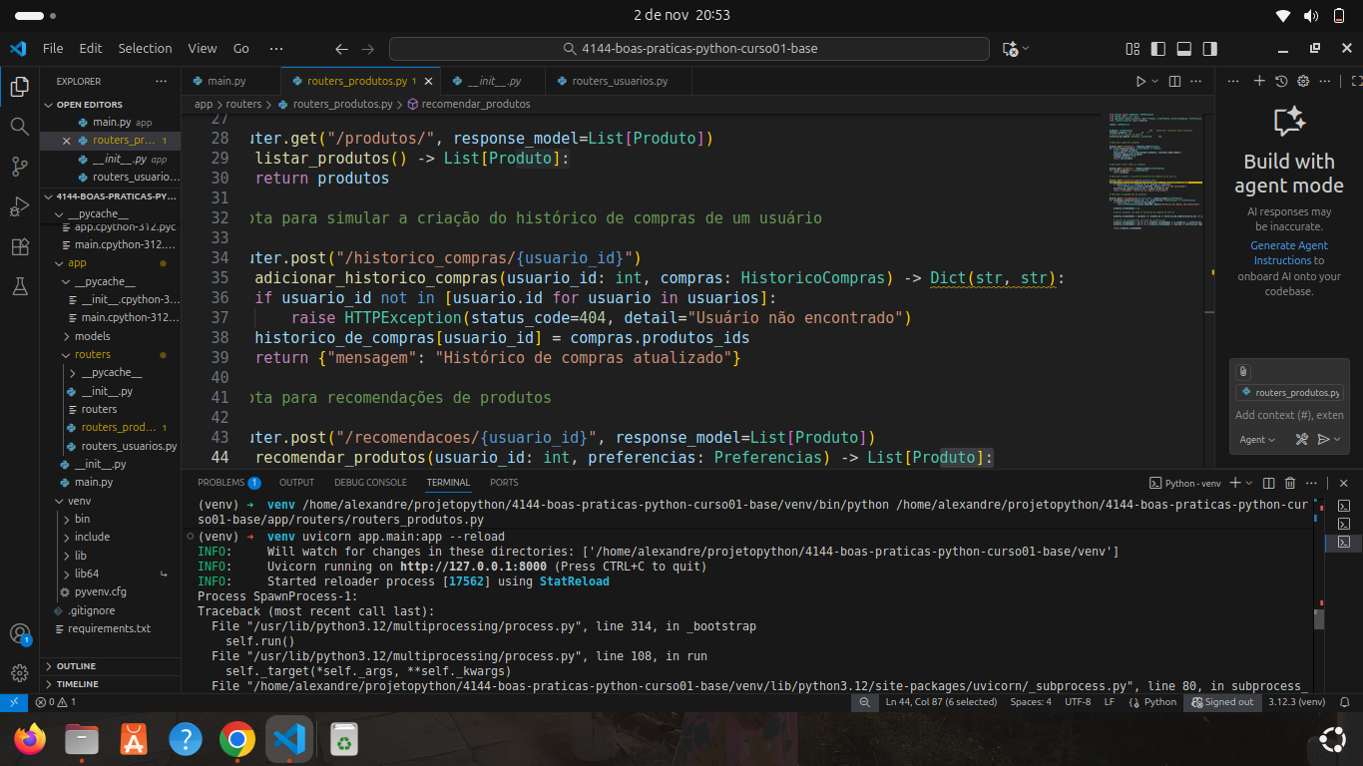Open the Source Control view
Image resolution: width=1363 pixels, height=766 pixels.
tap(19, 167)
